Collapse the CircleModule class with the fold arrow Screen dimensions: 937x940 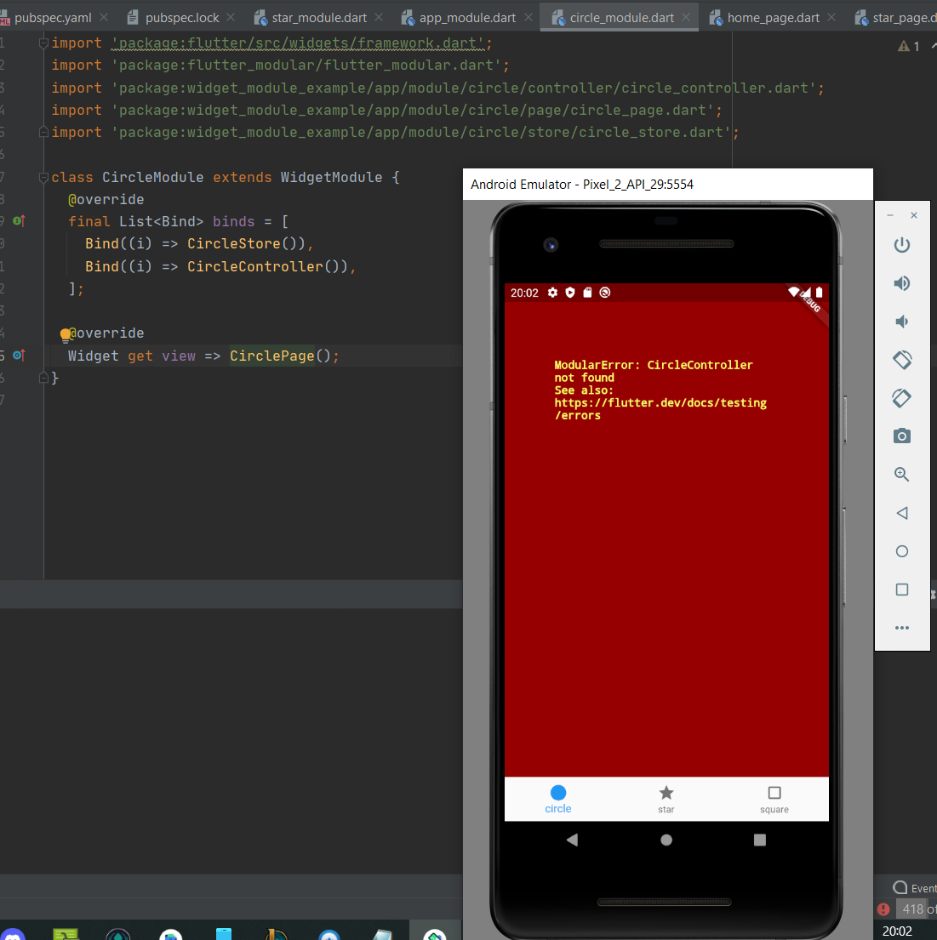click(x=43, y=177)
